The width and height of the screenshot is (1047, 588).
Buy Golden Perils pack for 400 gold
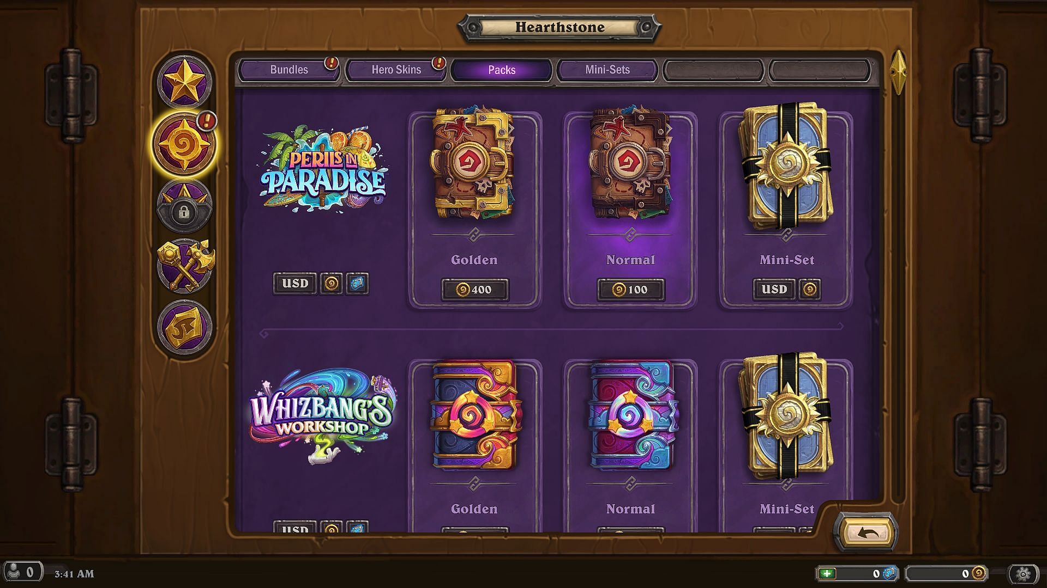(474, 290)
